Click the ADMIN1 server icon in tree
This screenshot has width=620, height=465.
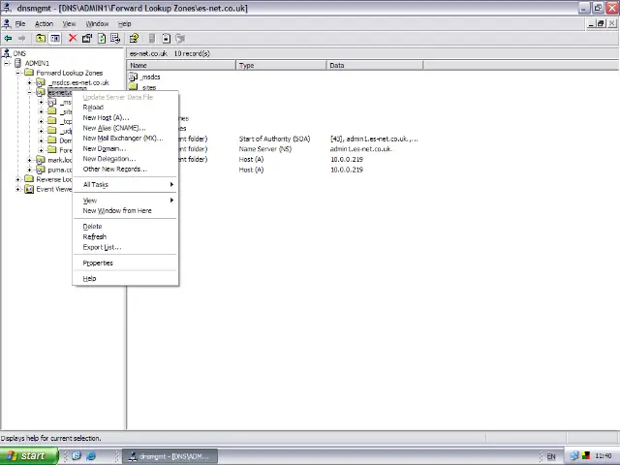point(17,63)
